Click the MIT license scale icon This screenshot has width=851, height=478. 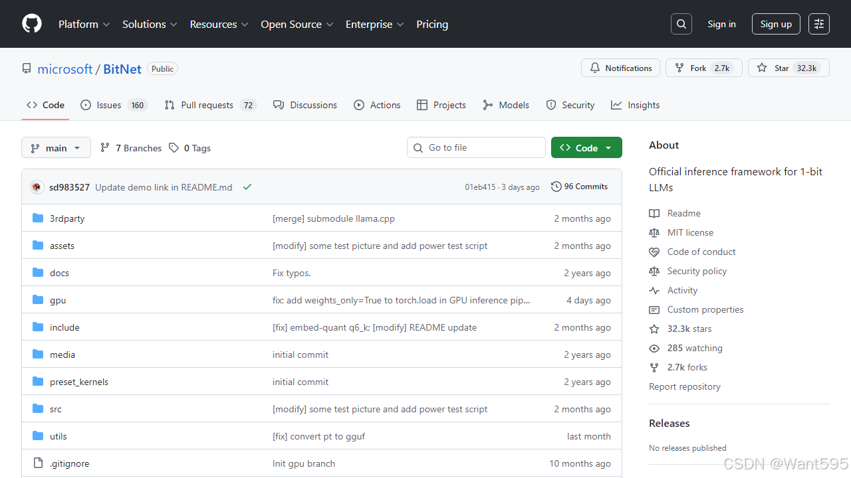click(x=654, y=232)
